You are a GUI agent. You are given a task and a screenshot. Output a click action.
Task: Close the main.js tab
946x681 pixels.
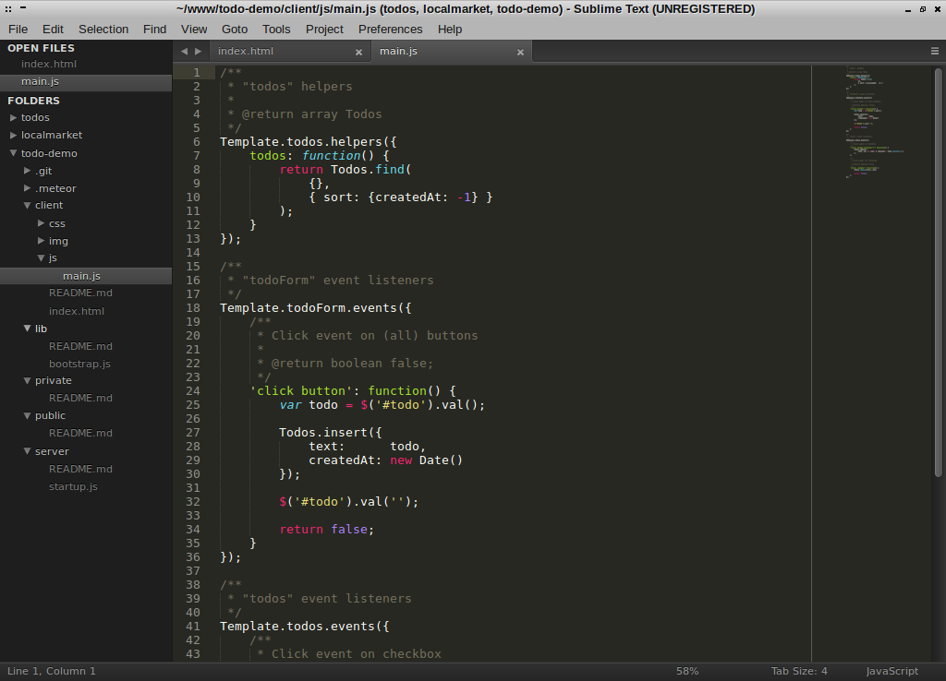[520, 53]
